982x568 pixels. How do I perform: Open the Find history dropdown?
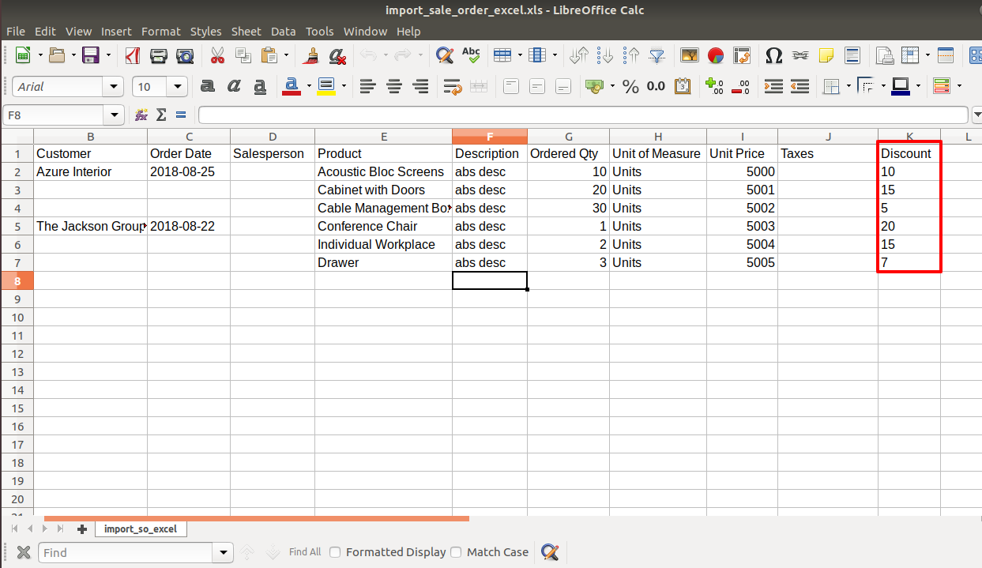point(224,552)
